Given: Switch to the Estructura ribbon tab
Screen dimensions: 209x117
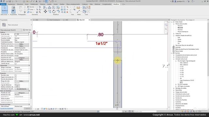Looking at the screenshot, I should click(20, 4).
